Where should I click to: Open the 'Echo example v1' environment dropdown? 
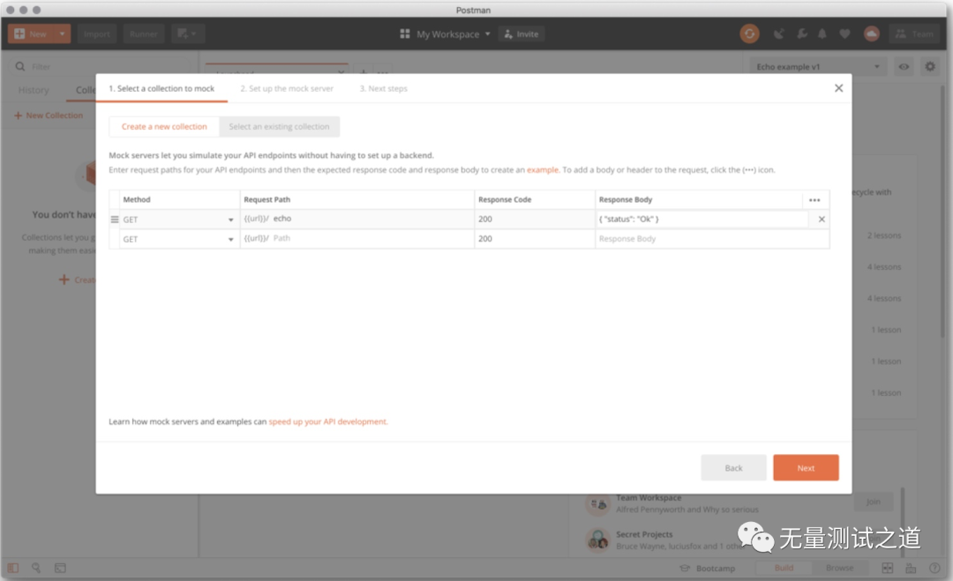tap(818, 67)
